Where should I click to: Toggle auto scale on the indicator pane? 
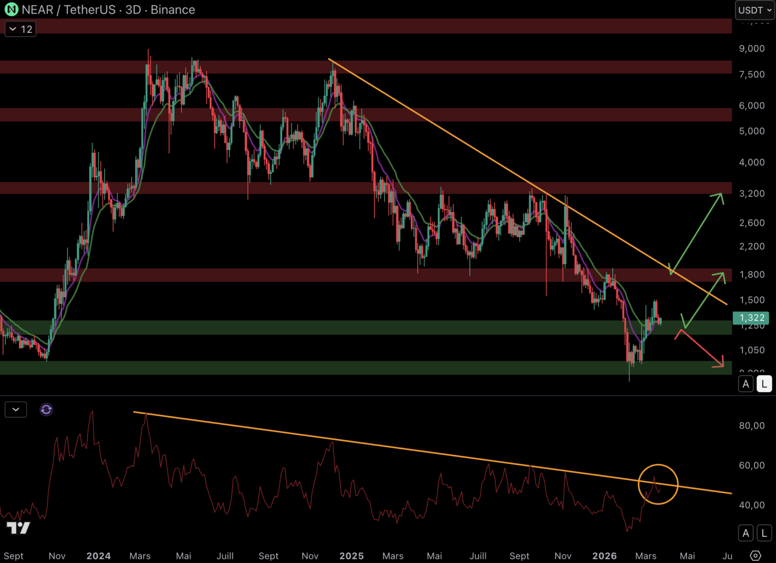tap(746, 533)
